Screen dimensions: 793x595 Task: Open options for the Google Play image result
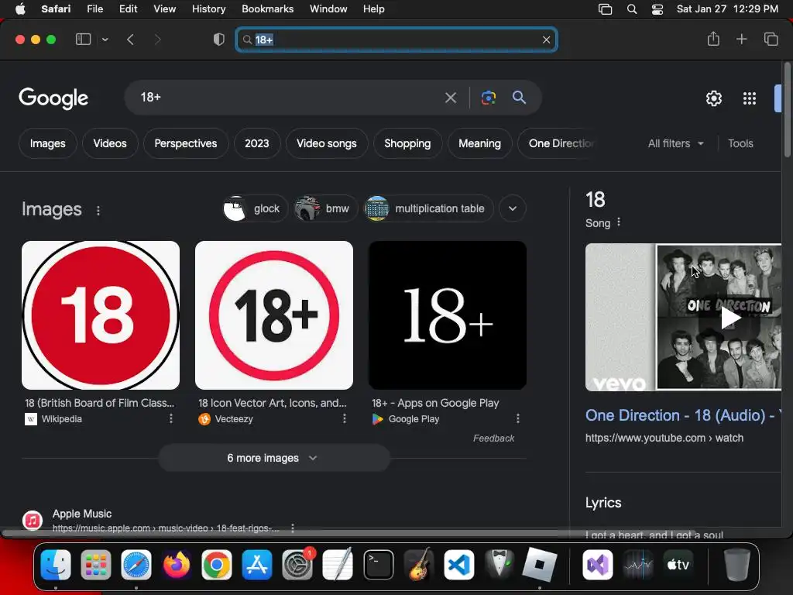pyautogui.click(x=517, y=418)
